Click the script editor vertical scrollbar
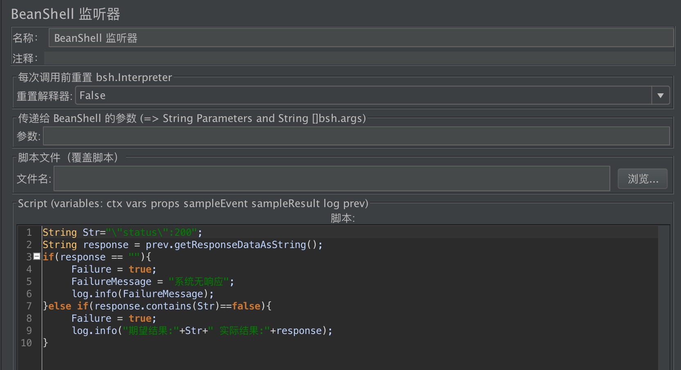Viewport: 681px width, 370px height. tap(664, 298)
